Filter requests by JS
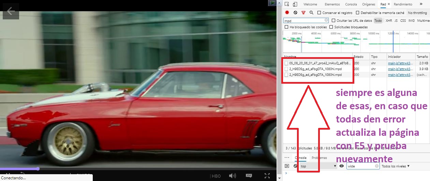Viewport: 430px width, 181px height. pos(396,20)
